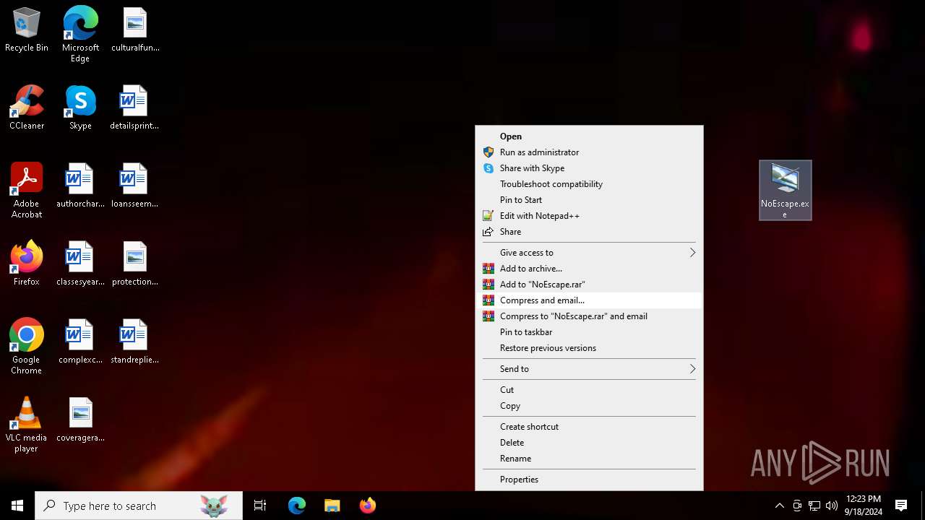Choose Pin to taskbar
The image size is (925, 520).
pos(589,332)
